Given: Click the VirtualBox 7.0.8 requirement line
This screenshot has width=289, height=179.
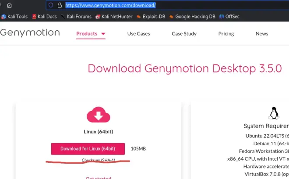Looking at the screenshot, I should (267, 174).
